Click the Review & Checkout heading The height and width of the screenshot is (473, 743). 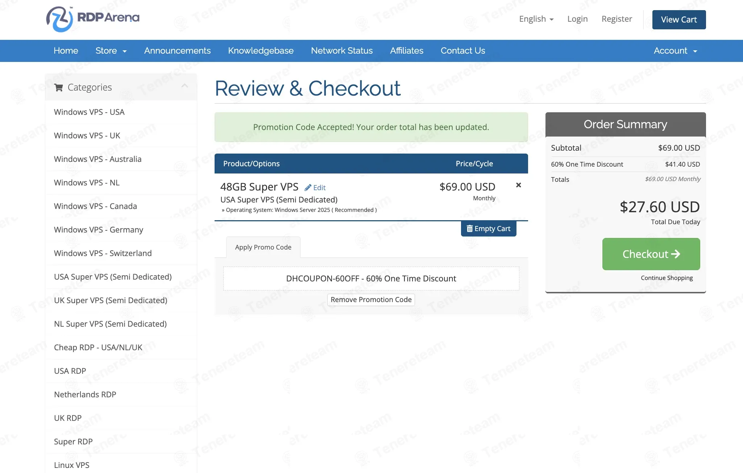click(308, 88)
